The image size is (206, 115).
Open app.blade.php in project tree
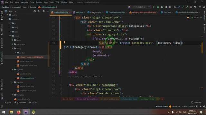[x=25, y=74]
